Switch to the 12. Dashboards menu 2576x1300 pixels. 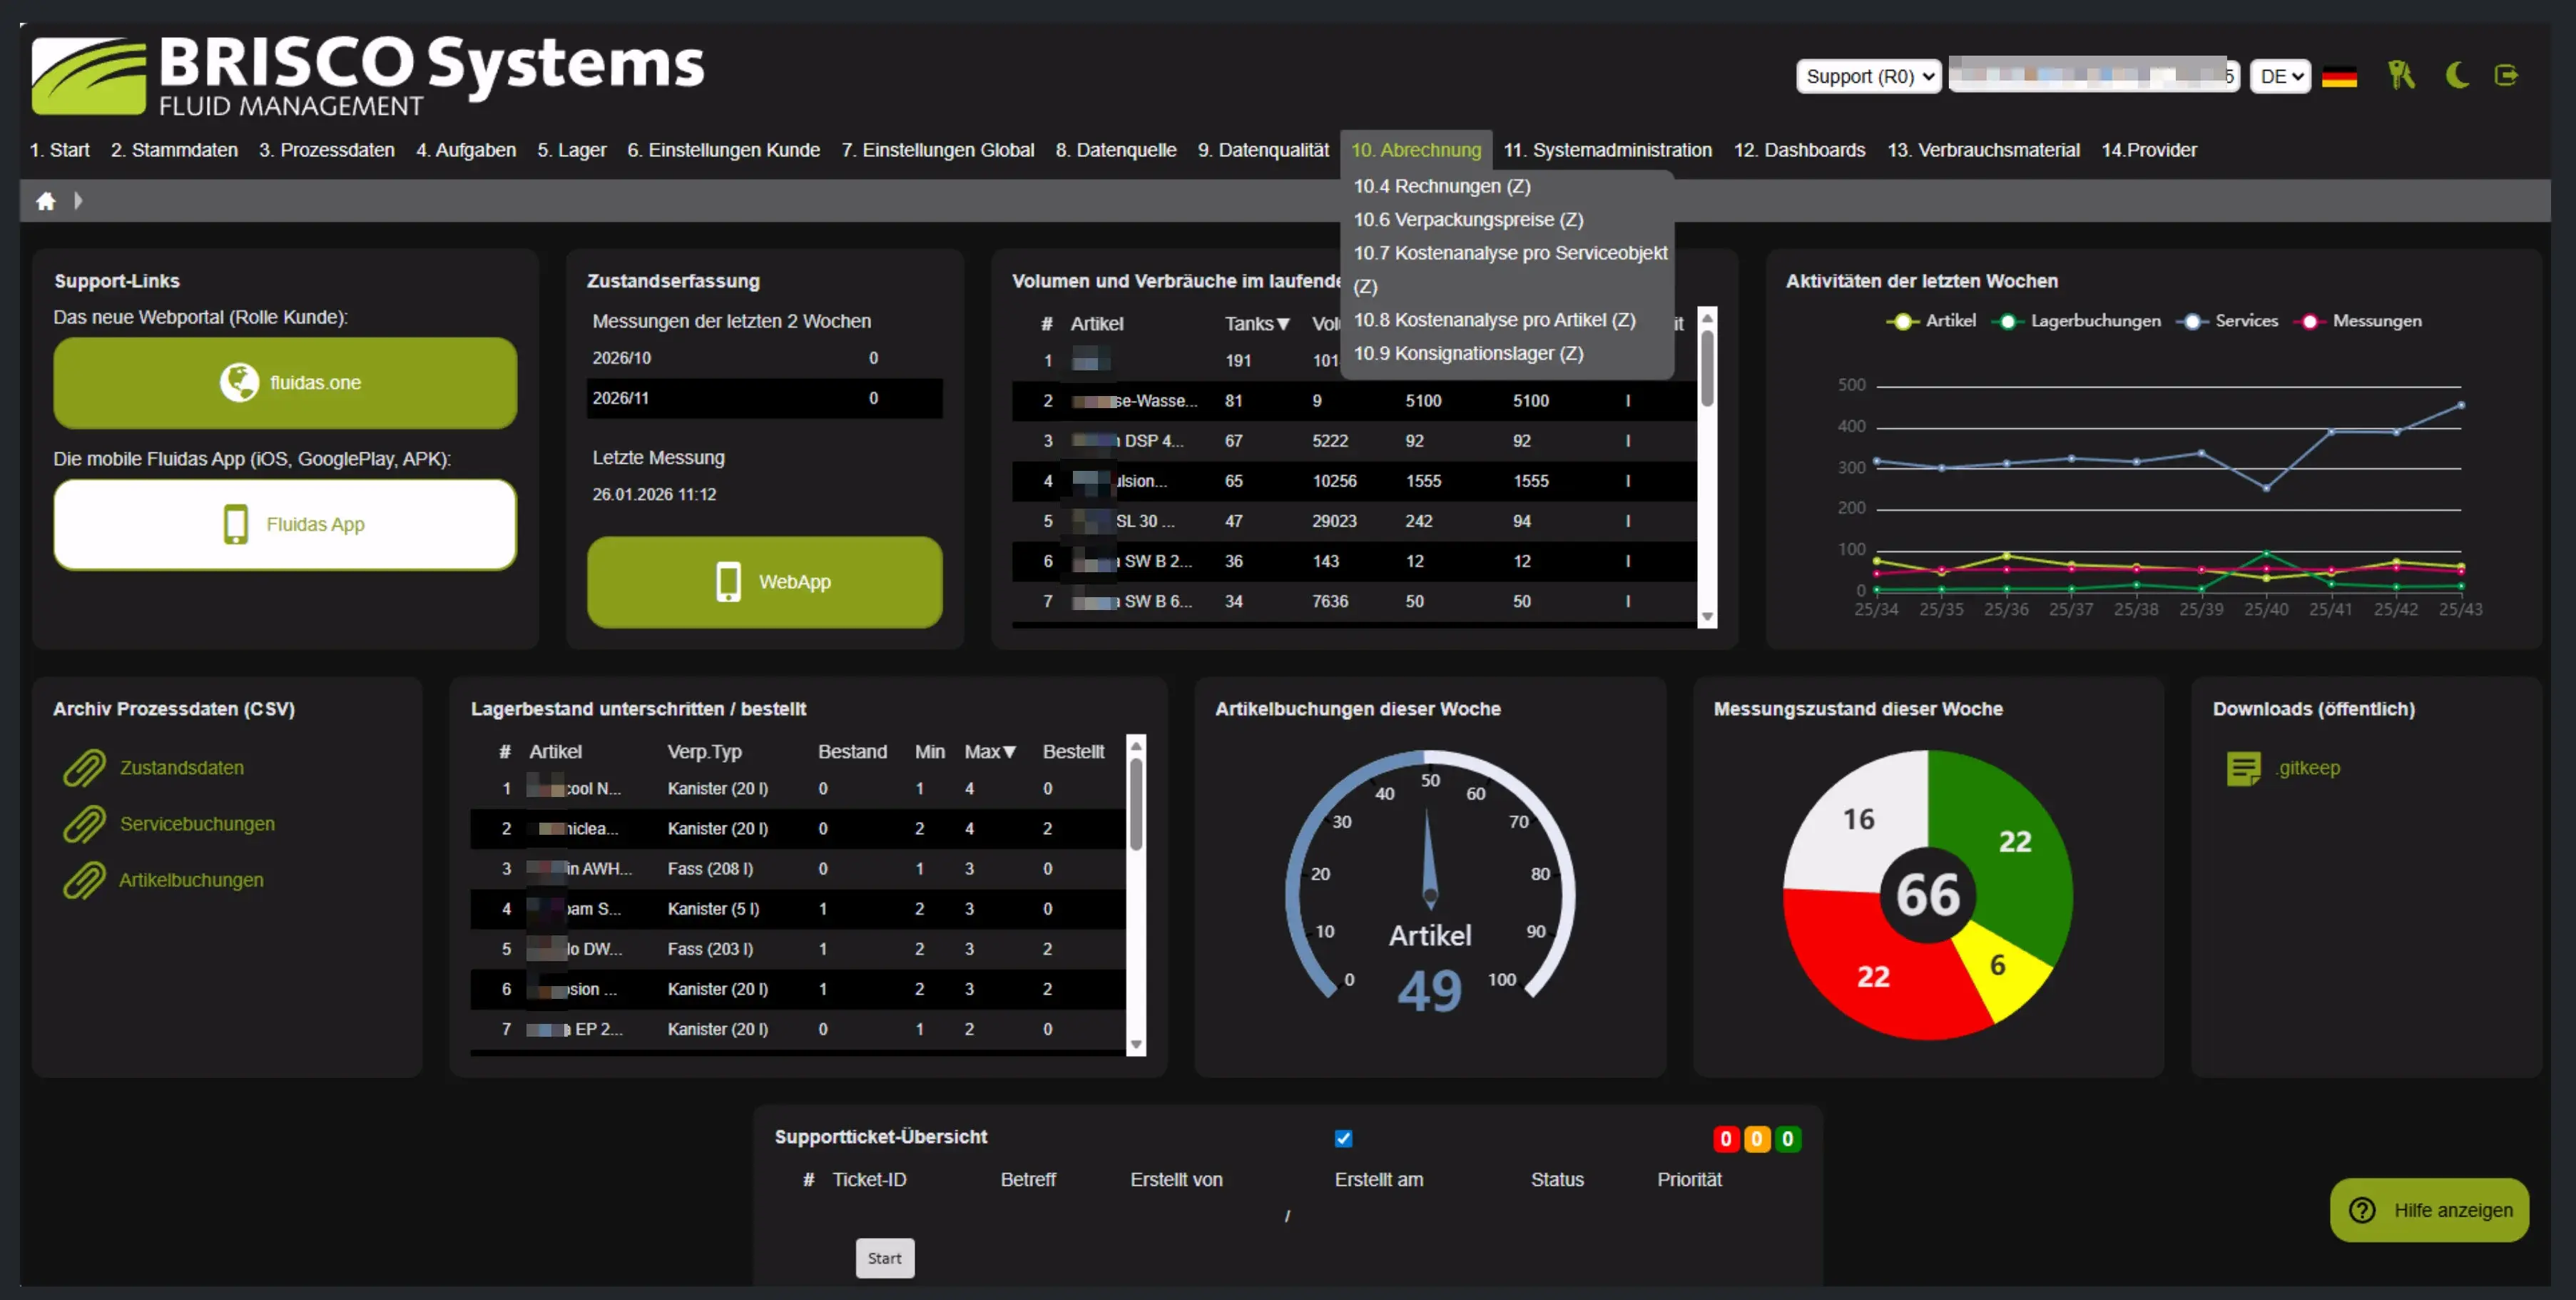(x=1799, y=149)
